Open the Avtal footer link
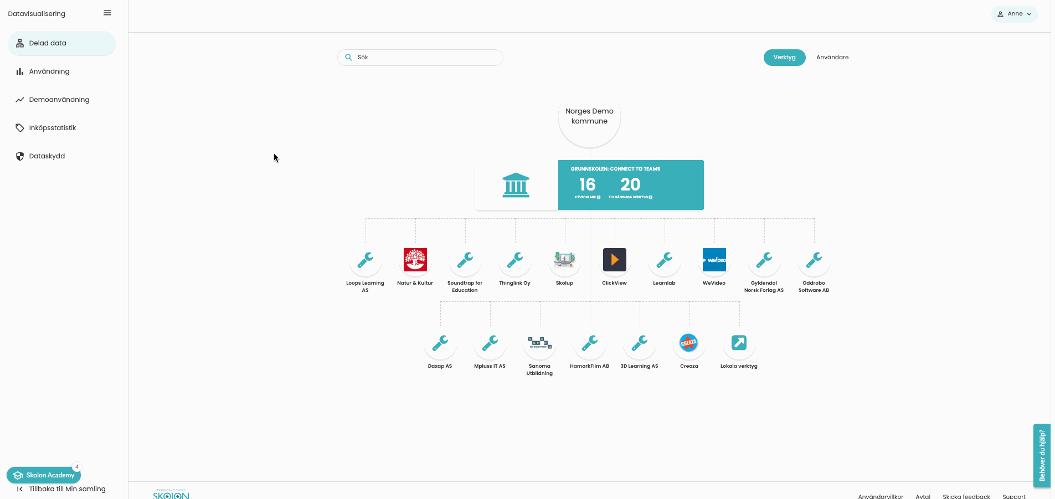This screenshot has height=499, width=1055. tap(923, 496)
